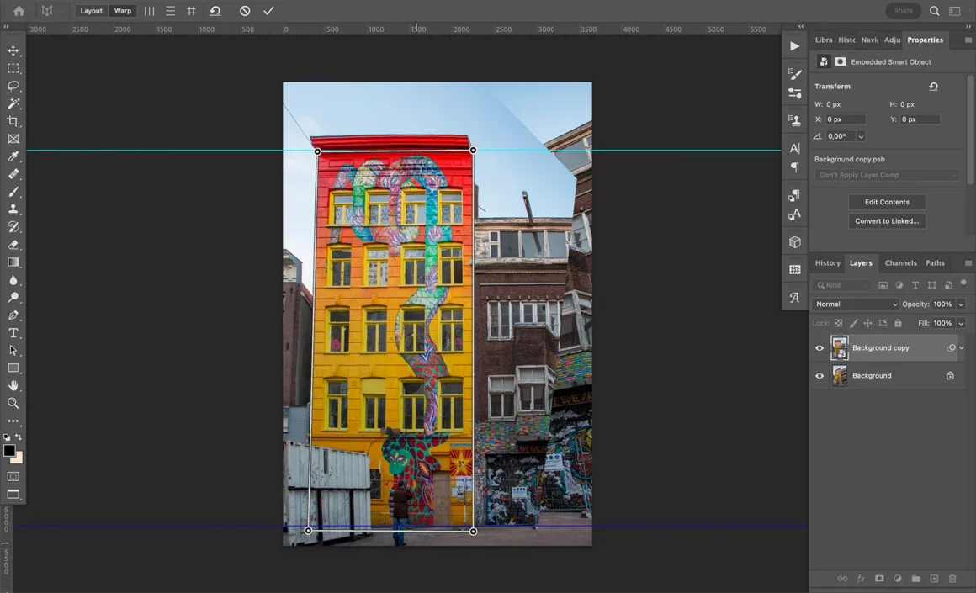976x593 pixels.
Task: Switch to Warp mode
Action: click(123, 11)
